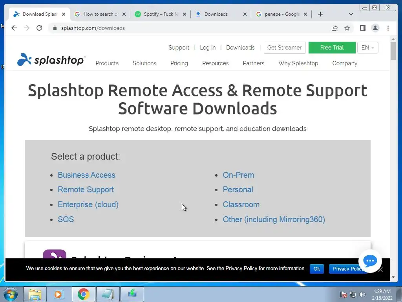Select the On-Prem product link
The width and height of the screenshot is (402, 302).
(238, 175)
